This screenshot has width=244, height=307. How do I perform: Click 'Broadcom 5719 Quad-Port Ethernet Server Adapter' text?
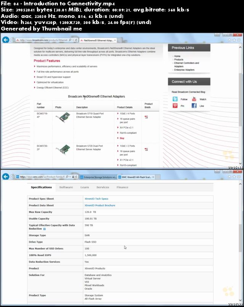90,115
